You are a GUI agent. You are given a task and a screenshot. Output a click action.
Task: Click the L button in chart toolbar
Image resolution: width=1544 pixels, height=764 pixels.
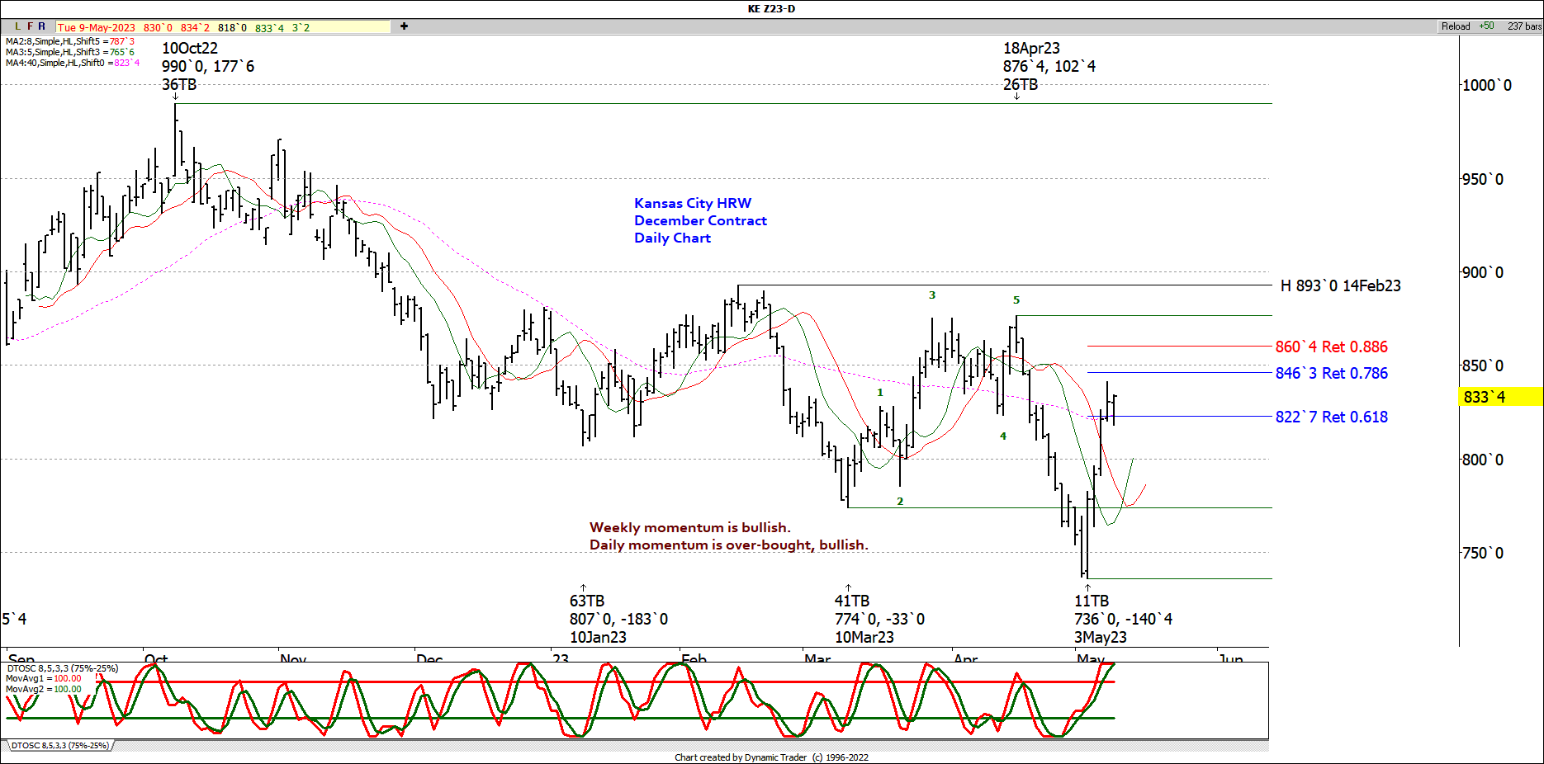coord(17,26)
